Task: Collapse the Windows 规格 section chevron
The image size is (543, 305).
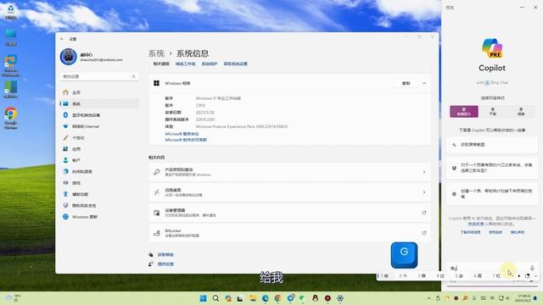Action: point(424,83)
